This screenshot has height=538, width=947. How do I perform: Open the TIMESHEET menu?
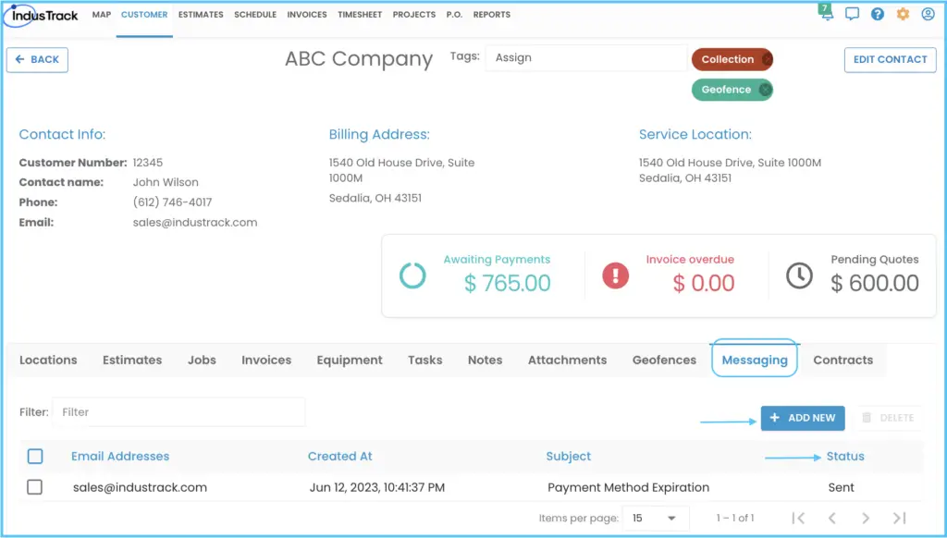click(360, 15)
